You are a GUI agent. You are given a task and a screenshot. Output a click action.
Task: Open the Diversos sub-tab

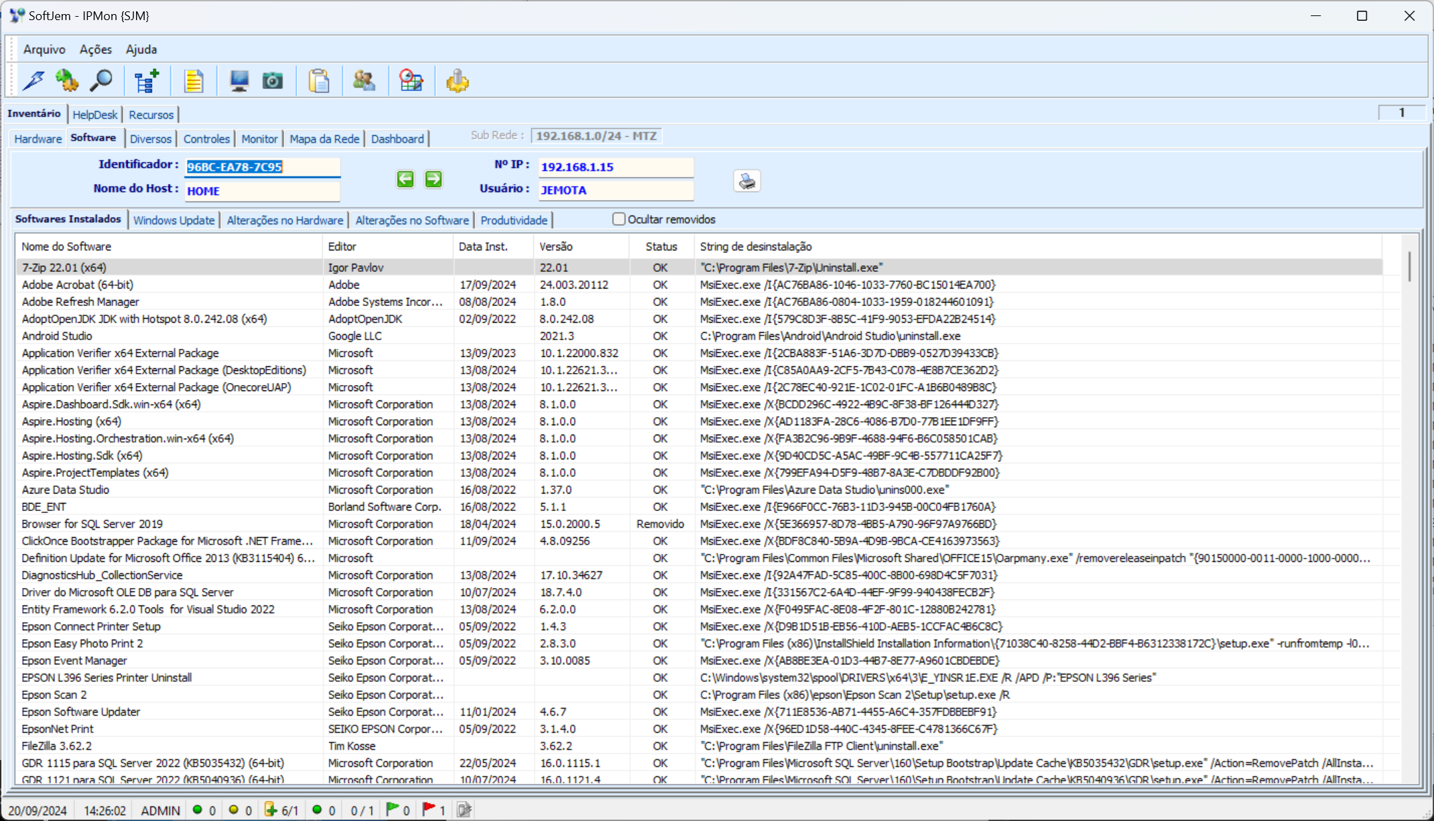pyautogui.click(x=151, y=139)
